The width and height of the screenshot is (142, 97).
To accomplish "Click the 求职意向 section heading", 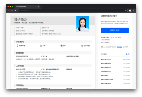I will click(x=20, y=42).
